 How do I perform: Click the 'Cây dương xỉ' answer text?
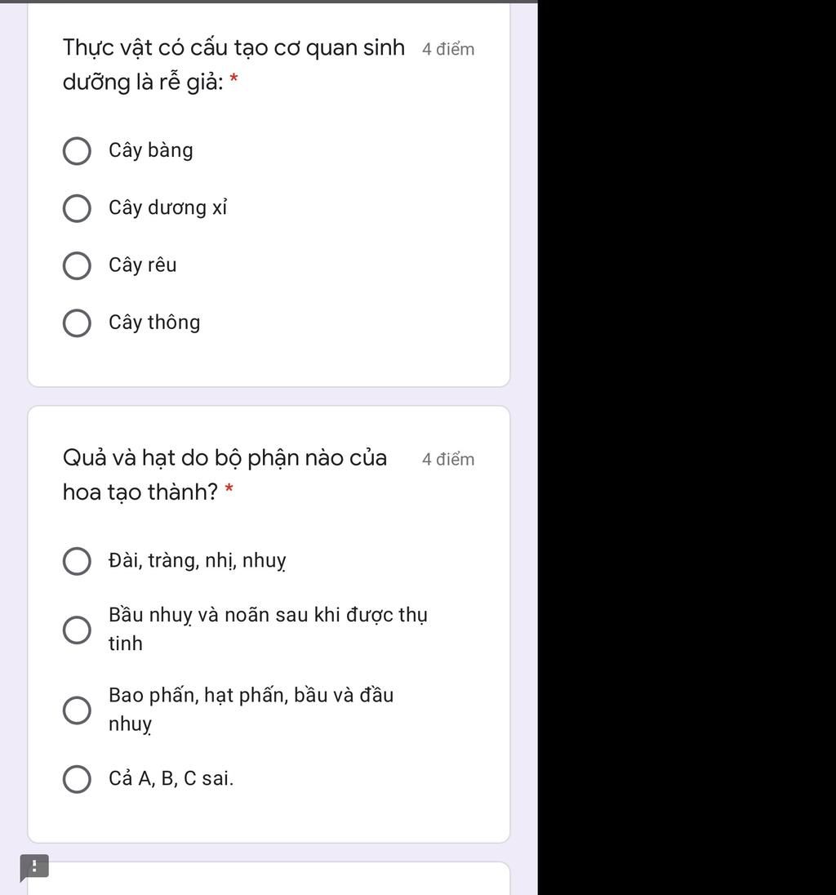pos(167,208)
